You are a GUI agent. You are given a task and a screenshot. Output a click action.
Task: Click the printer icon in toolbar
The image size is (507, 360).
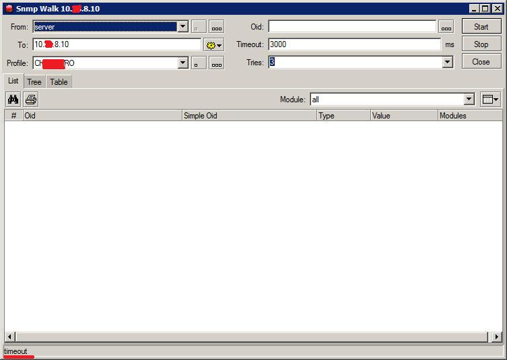click(31, 99)
